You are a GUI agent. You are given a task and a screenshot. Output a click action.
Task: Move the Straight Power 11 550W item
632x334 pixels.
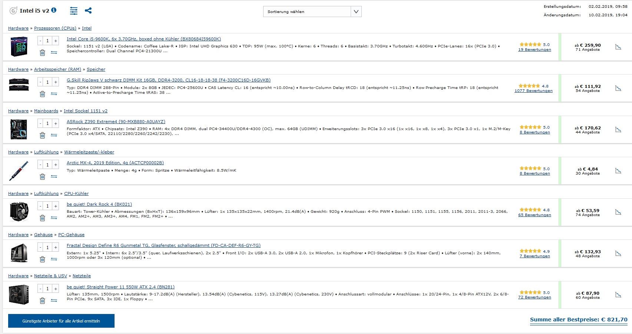point(54,300)
